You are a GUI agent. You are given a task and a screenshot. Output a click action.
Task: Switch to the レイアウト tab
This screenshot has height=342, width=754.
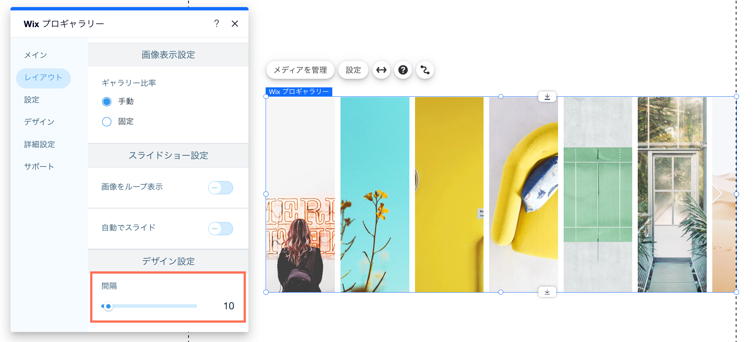coord(43,78)
